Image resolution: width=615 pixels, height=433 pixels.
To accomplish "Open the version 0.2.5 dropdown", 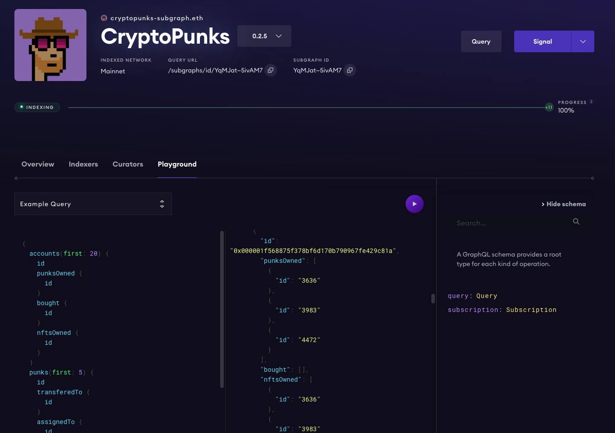I will click(x=264, y=36).
